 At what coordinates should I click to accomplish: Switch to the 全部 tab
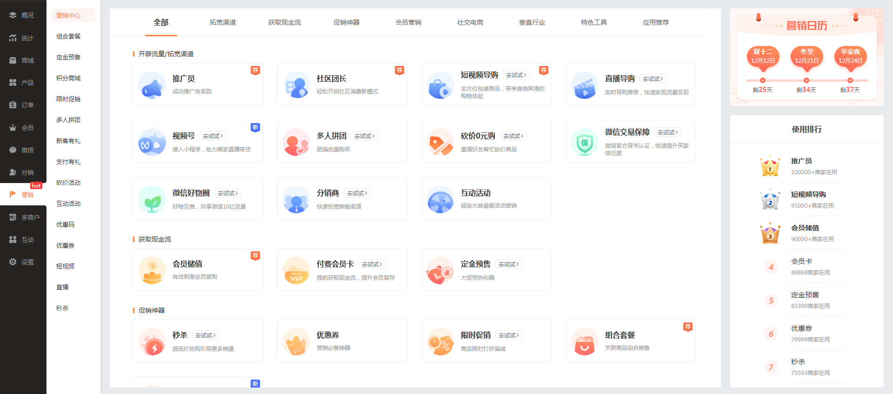(x=161, y=22)
